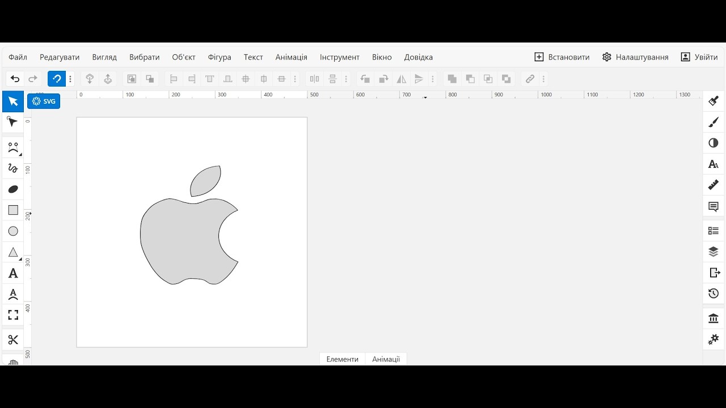Open the Library bank panel
This screenshot has height=408, width=726.
(714, 318)
